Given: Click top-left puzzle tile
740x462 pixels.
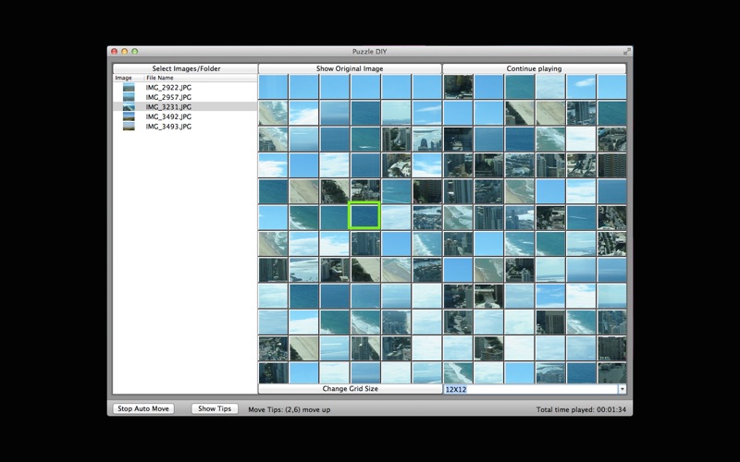Looking at the screenshot, I should pyautogui.click(x=273, y=87).
